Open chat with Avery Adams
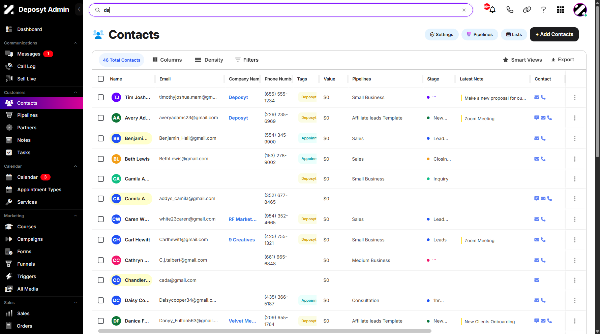 tap(537, 118)
